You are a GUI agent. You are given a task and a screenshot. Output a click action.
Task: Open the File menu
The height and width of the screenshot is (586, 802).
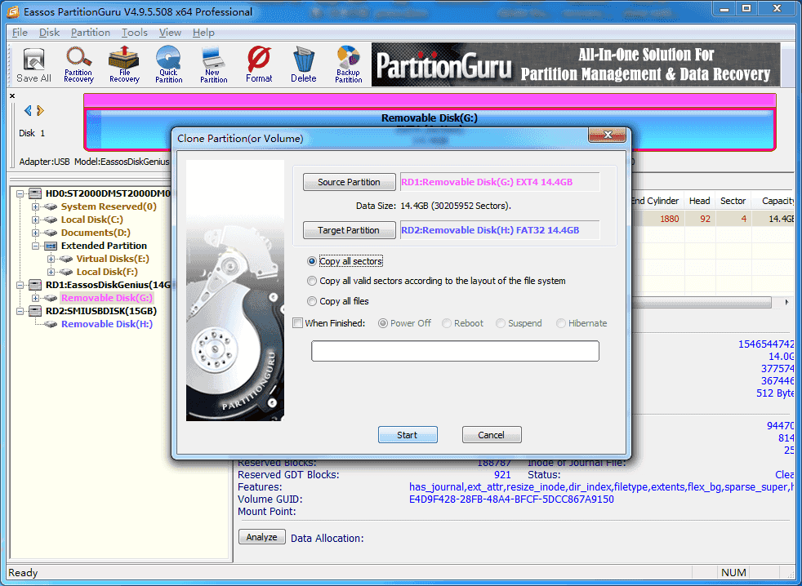pos(20,32)
